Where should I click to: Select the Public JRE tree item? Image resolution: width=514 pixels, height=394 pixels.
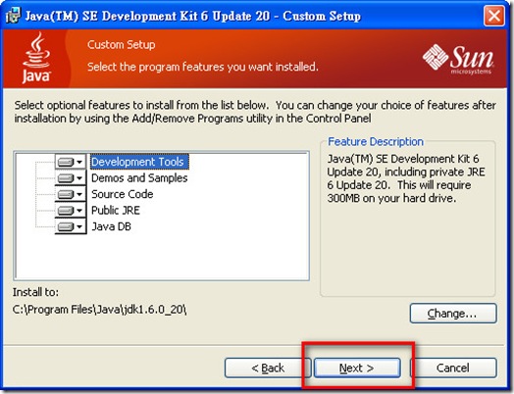116,210
